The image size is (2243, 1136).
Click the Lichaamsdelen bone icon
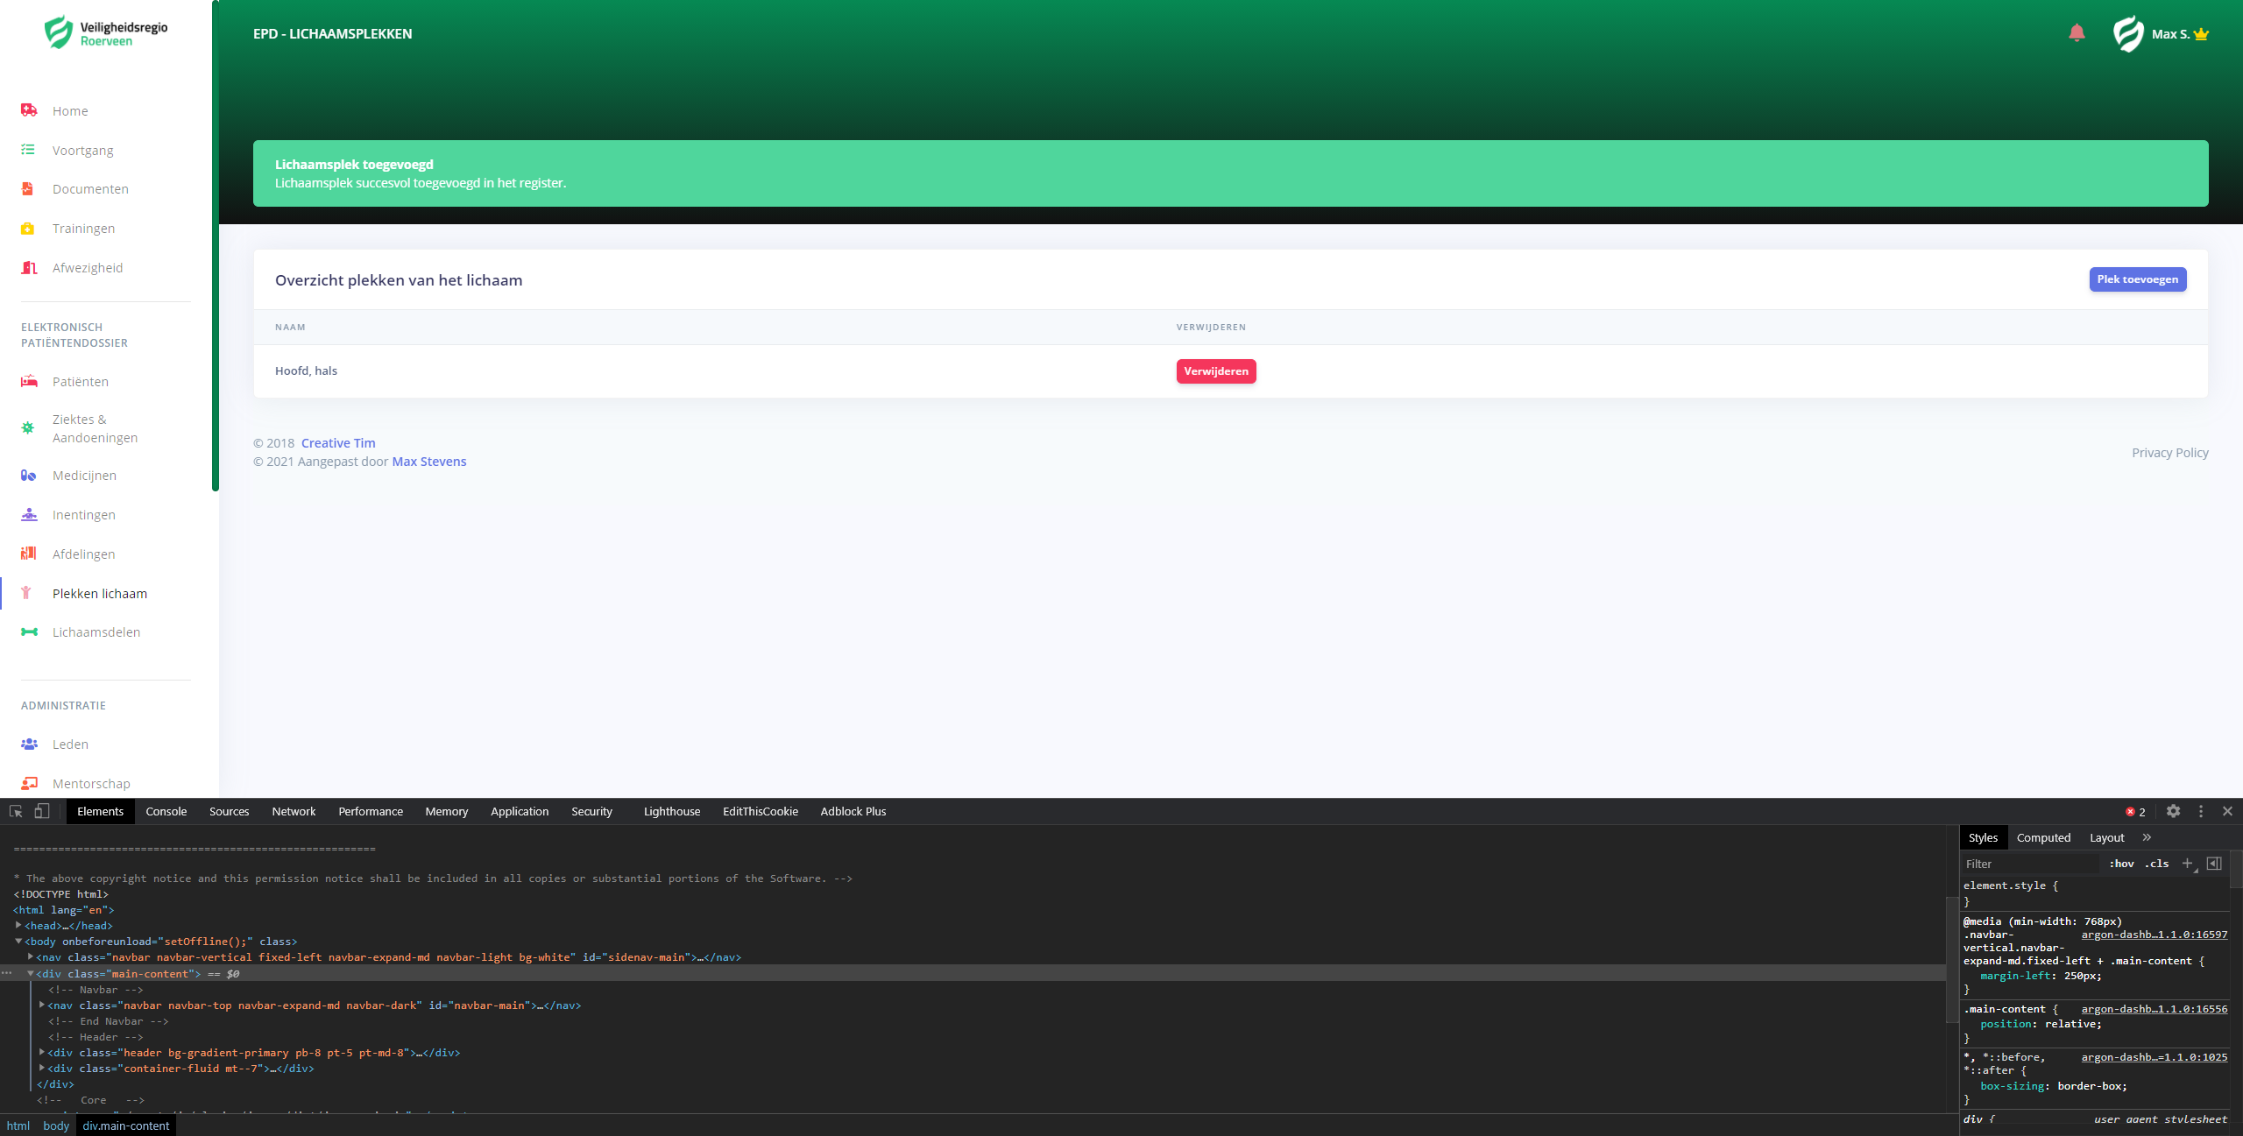pos(29,632)
